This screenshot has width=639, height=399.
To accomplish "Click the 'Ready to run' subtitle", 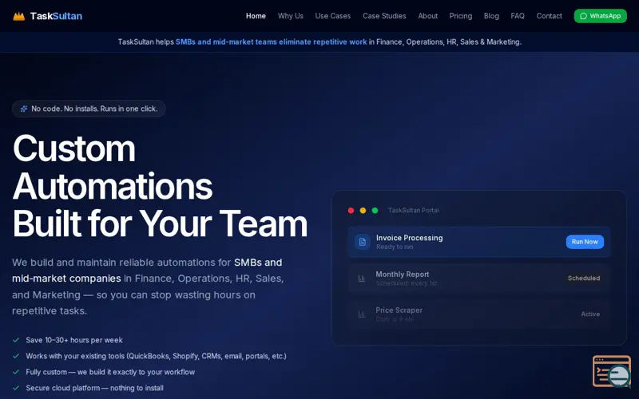I will [395, 247].
